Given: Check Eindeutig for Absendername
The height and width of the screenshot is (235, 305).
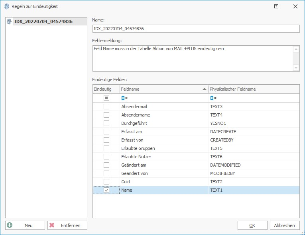Looking at the screenshot, I should pos(106,115).
